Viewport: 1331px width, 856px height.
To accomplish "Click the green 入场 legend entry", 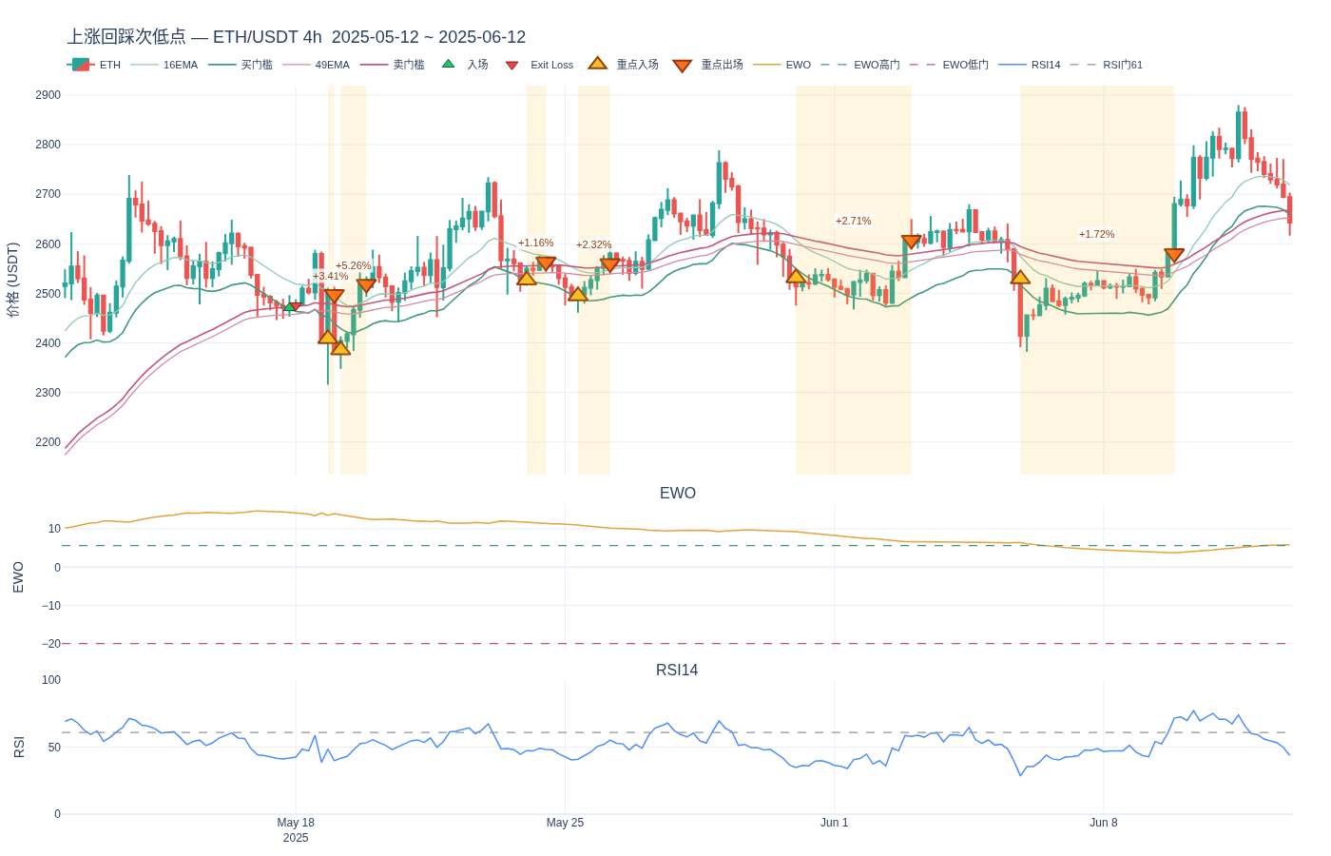I will [x=464, y=65].
